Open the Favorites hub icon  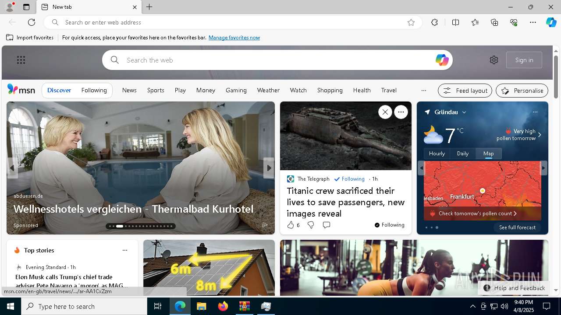pyautogui.click(x=475, y=22)
